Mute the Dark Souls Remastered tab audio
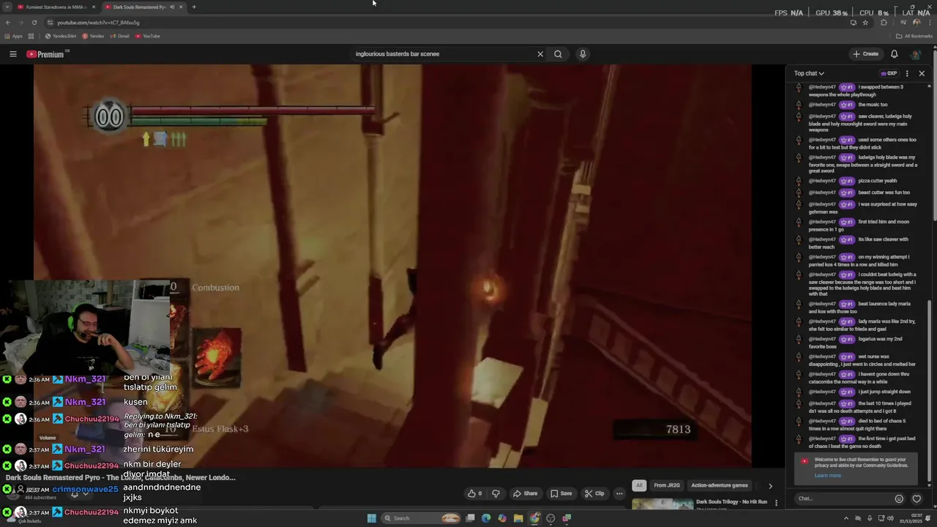The image size is (937, 527). pyautogui.click(x=172, y=7)
